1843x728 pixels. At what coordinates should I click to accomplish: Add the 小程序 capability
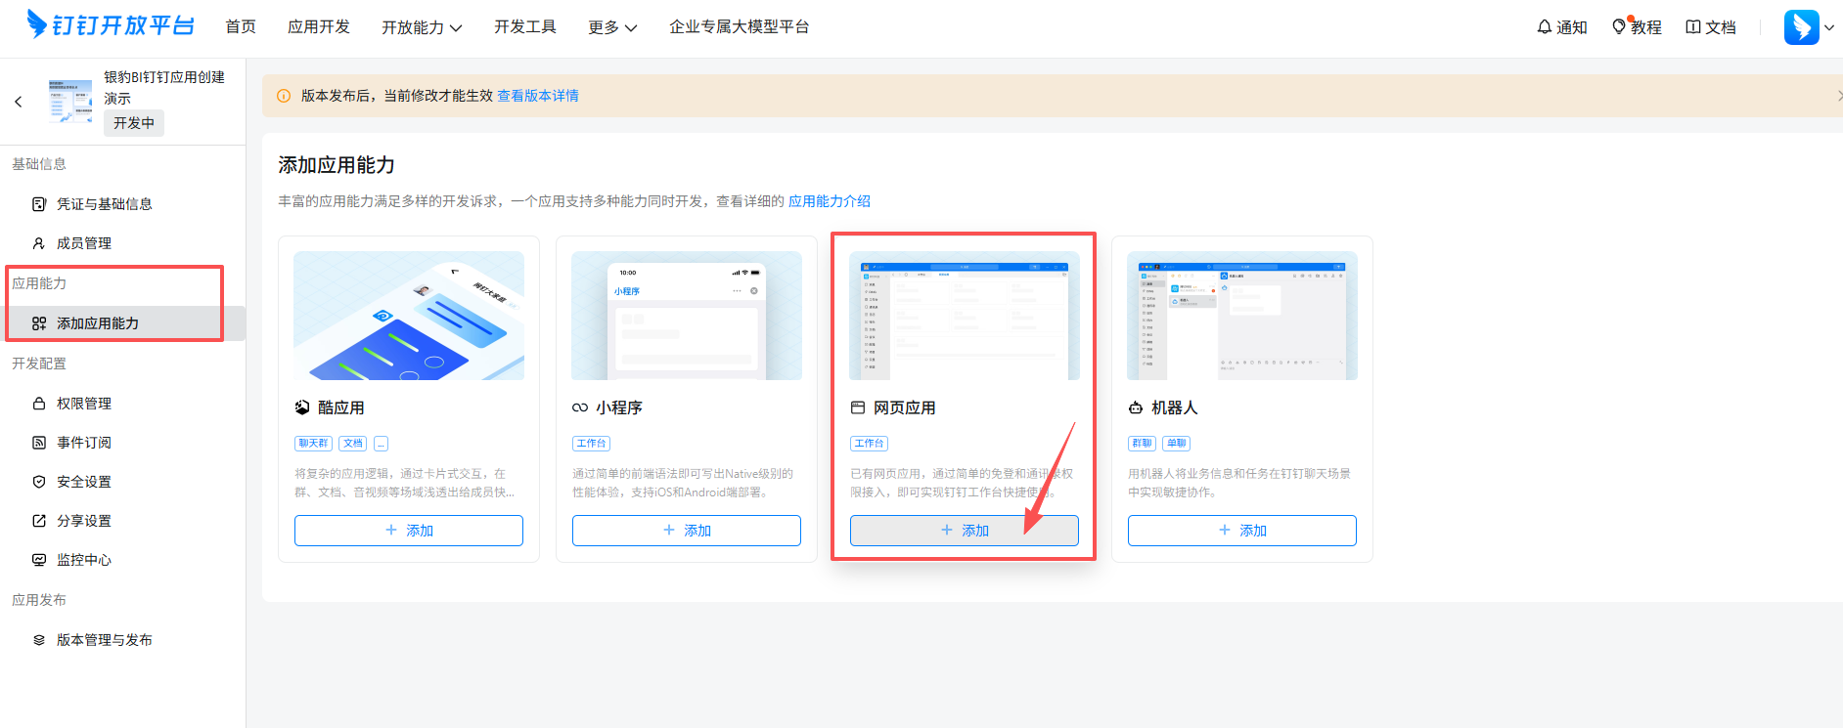point(687,531)
